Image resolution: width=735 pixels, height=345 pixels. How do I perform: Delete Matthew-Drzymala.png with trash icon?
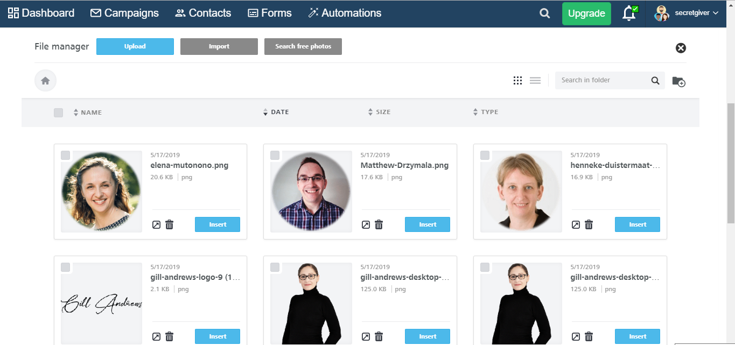click(x=379, y=224)
